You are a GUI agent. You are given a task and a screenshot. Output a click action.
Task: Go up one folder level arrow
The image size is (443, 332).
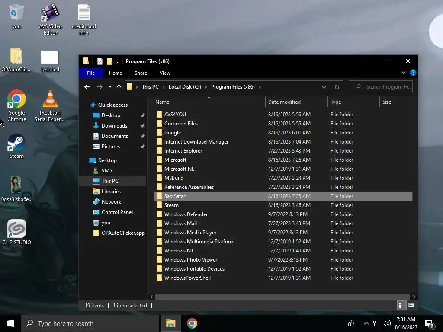point(119,87)
